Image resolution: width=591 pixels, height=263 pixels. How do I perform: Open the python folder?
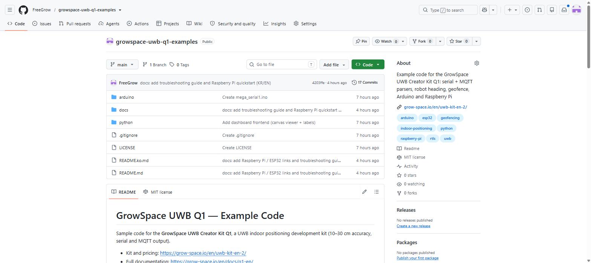tap(126, 122)
